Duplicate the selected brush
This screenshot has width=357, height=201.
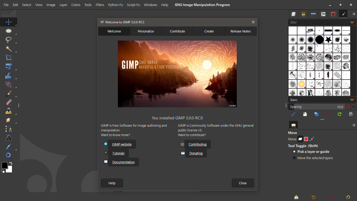(x=316, y=114)
